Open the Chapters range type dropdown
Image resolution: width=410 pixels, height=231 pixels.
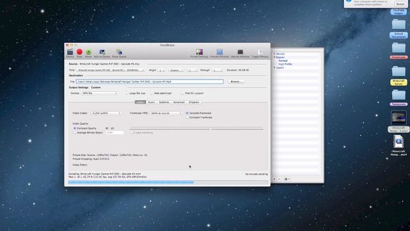(176, 70)
